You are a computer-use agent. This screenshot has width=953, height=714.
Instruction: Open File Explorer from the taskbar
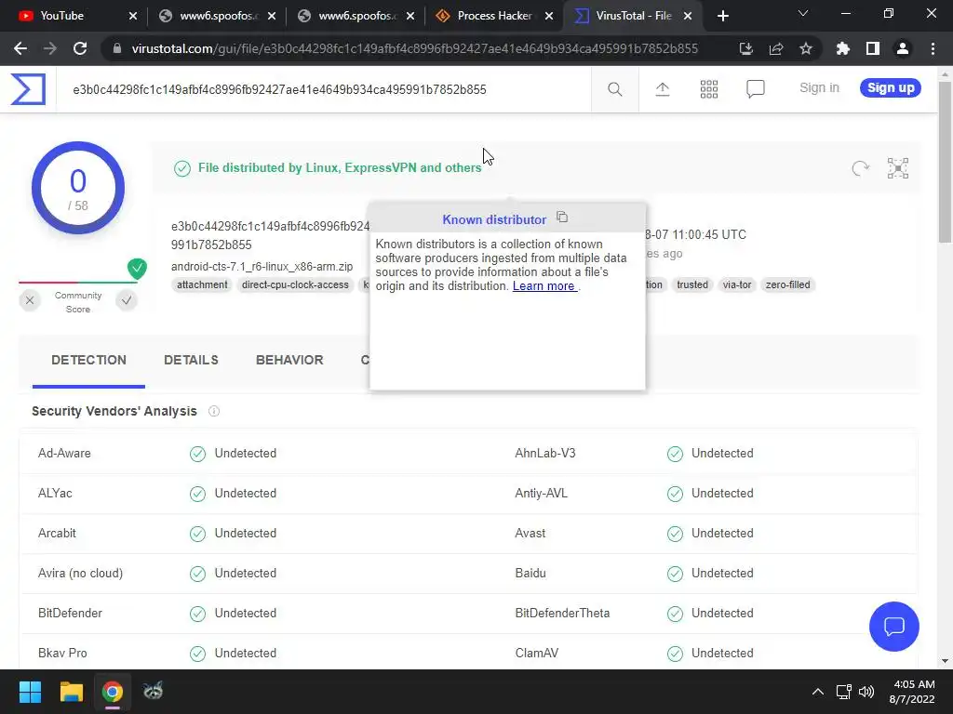pos(71,692)
